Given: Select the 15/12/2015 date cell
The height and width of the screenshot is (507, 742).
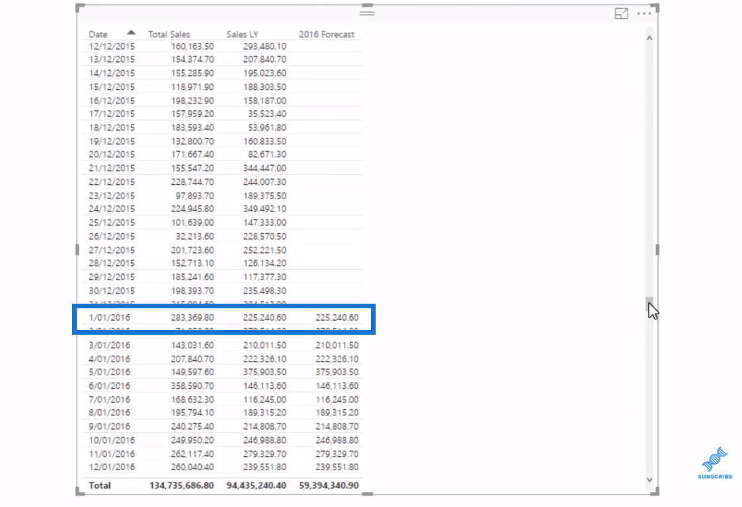Looking at the screenshot, I should [x=112, y=87].
